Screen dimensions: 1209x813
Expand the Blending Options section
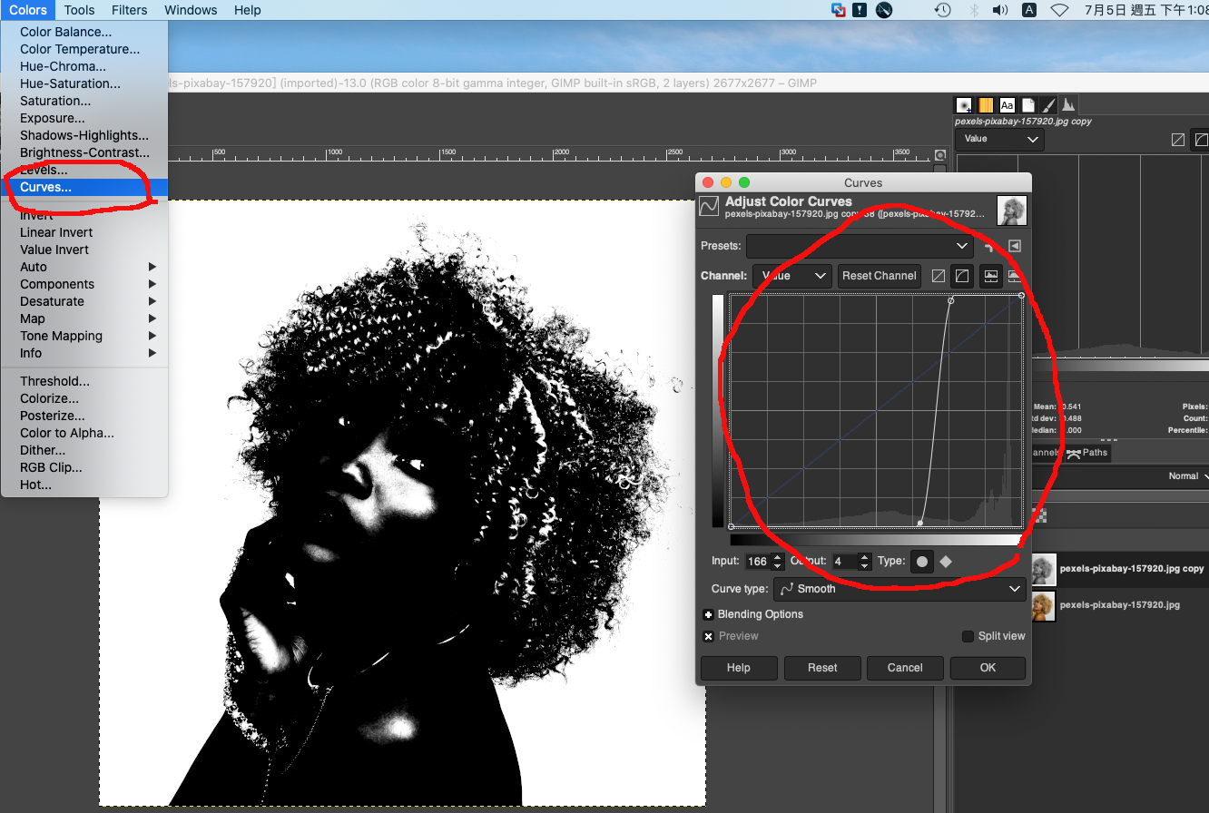[709, 614]
